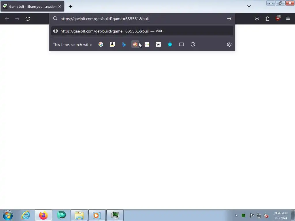Search this time with eBay

(147, 44)
